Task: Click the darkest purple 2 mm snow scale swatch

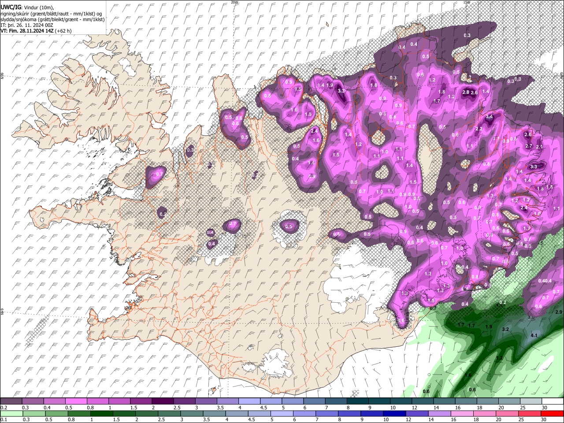Action: 163,401
